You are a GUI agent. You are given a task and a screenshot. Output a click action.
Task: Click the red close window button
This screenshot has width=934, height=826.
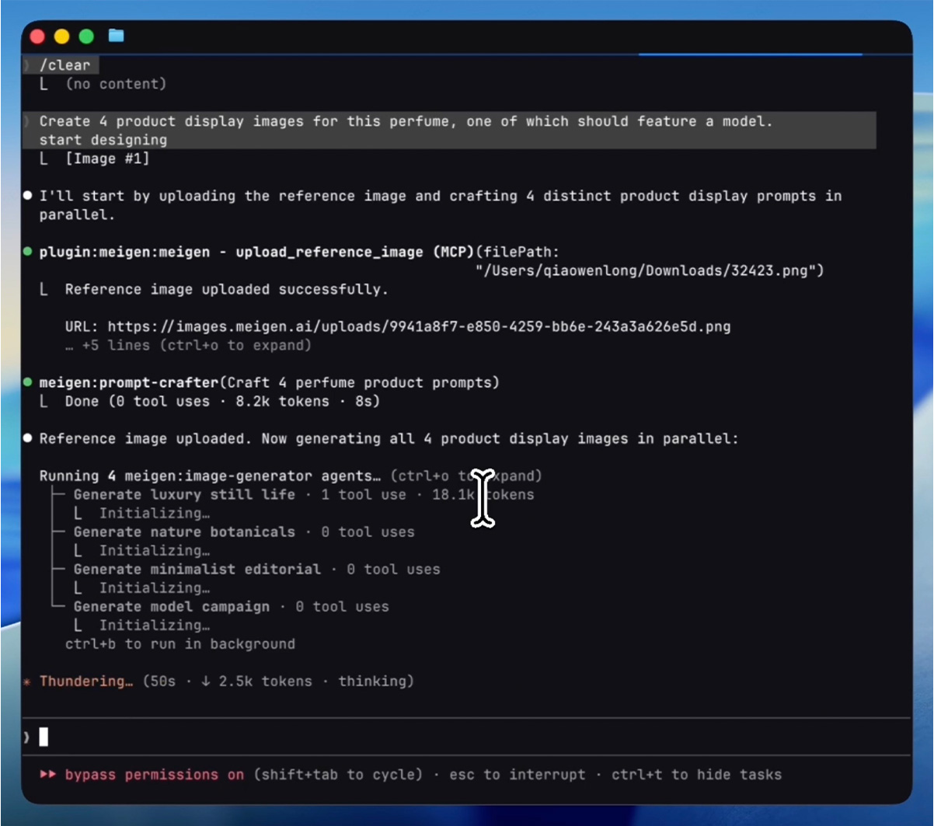(37, 36)
